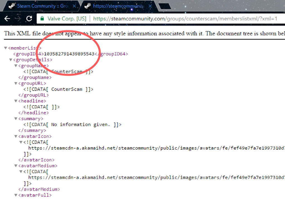This screenshot has width=285, height=214.
Task: Reload the page with the refresh icon
Action: 29,19
